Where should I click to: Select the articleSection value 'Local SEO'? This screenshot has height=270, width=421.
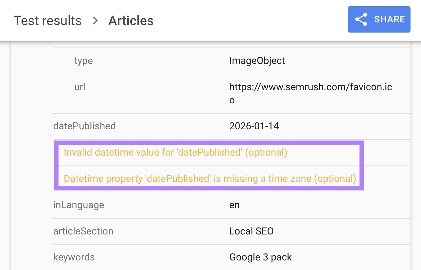[x=252, y=231]
